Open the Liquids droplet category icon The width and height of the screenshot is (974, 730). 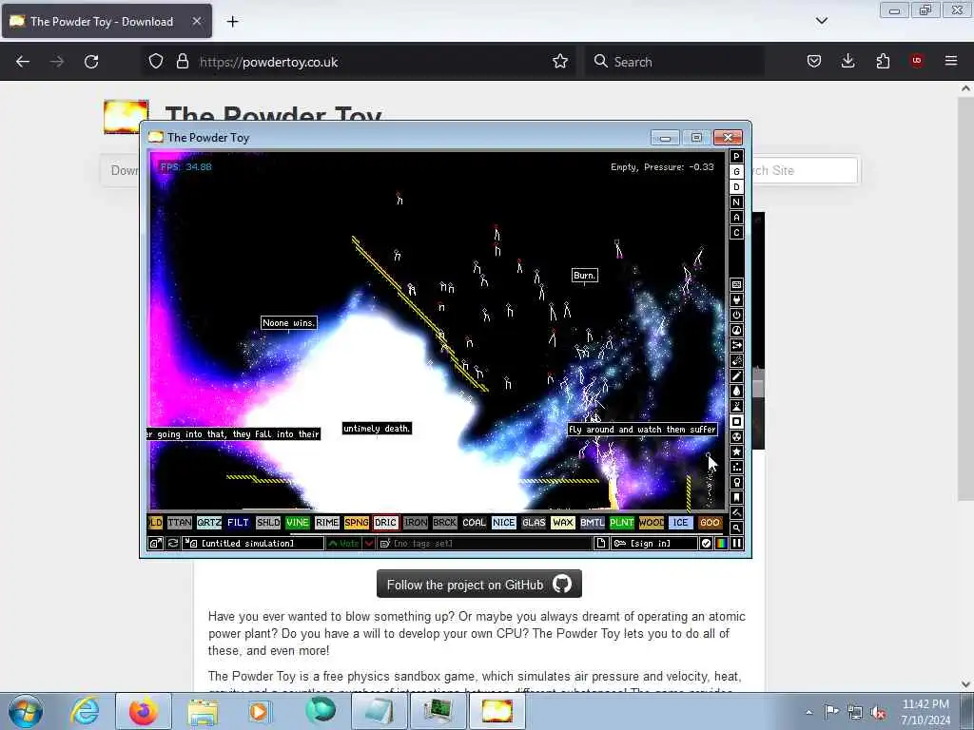point(736,391)
